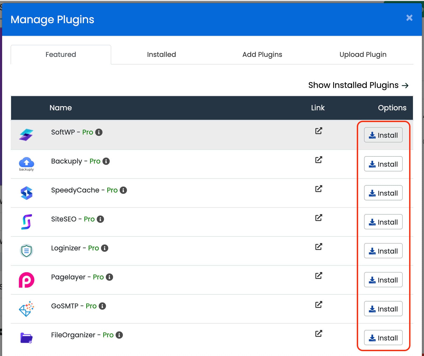Click info icon next to SoftWP Pro
The width and height of the screenshot is (424, 356).
click(x=99, y=132)
